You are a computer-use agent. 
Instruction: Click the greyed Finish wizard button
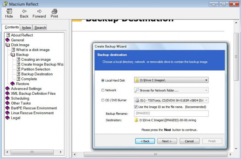212,141
